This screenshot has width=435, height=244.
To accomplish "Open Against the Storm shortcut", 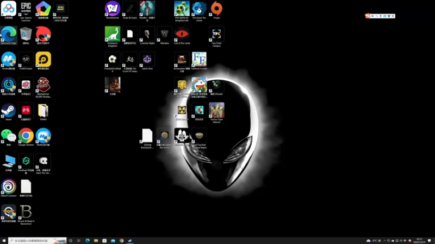I will (x=165, y=139).
